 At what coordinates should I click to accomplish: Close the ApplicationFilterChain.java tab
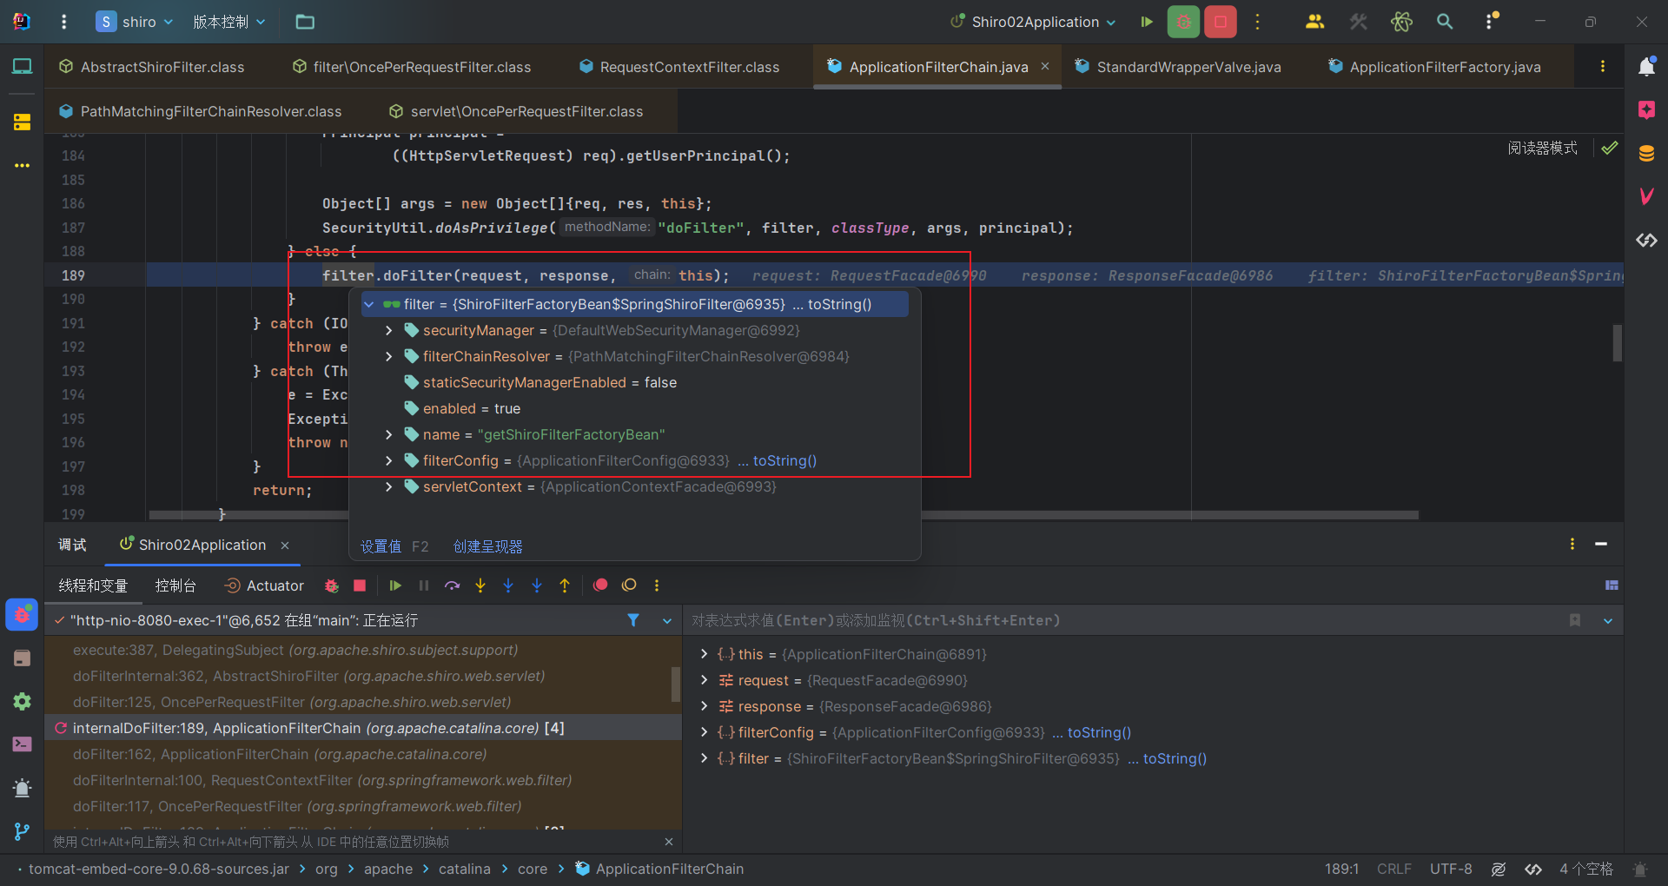click(1045, 66)
